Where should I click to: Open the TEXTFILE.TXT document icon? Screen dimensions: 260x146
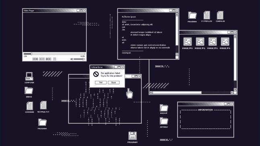click(x=43, y=105)
